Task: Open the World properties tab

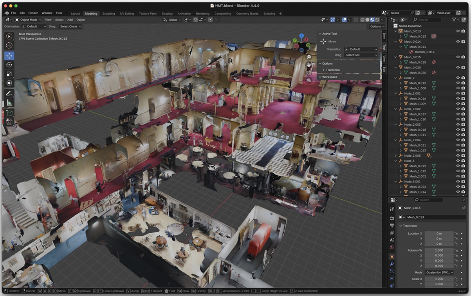Action: coord(392,247)
